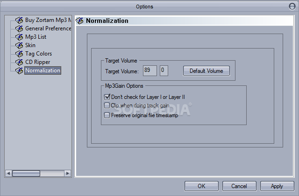
Task: Open General Preferences settings
Action: tap(48, 28)
